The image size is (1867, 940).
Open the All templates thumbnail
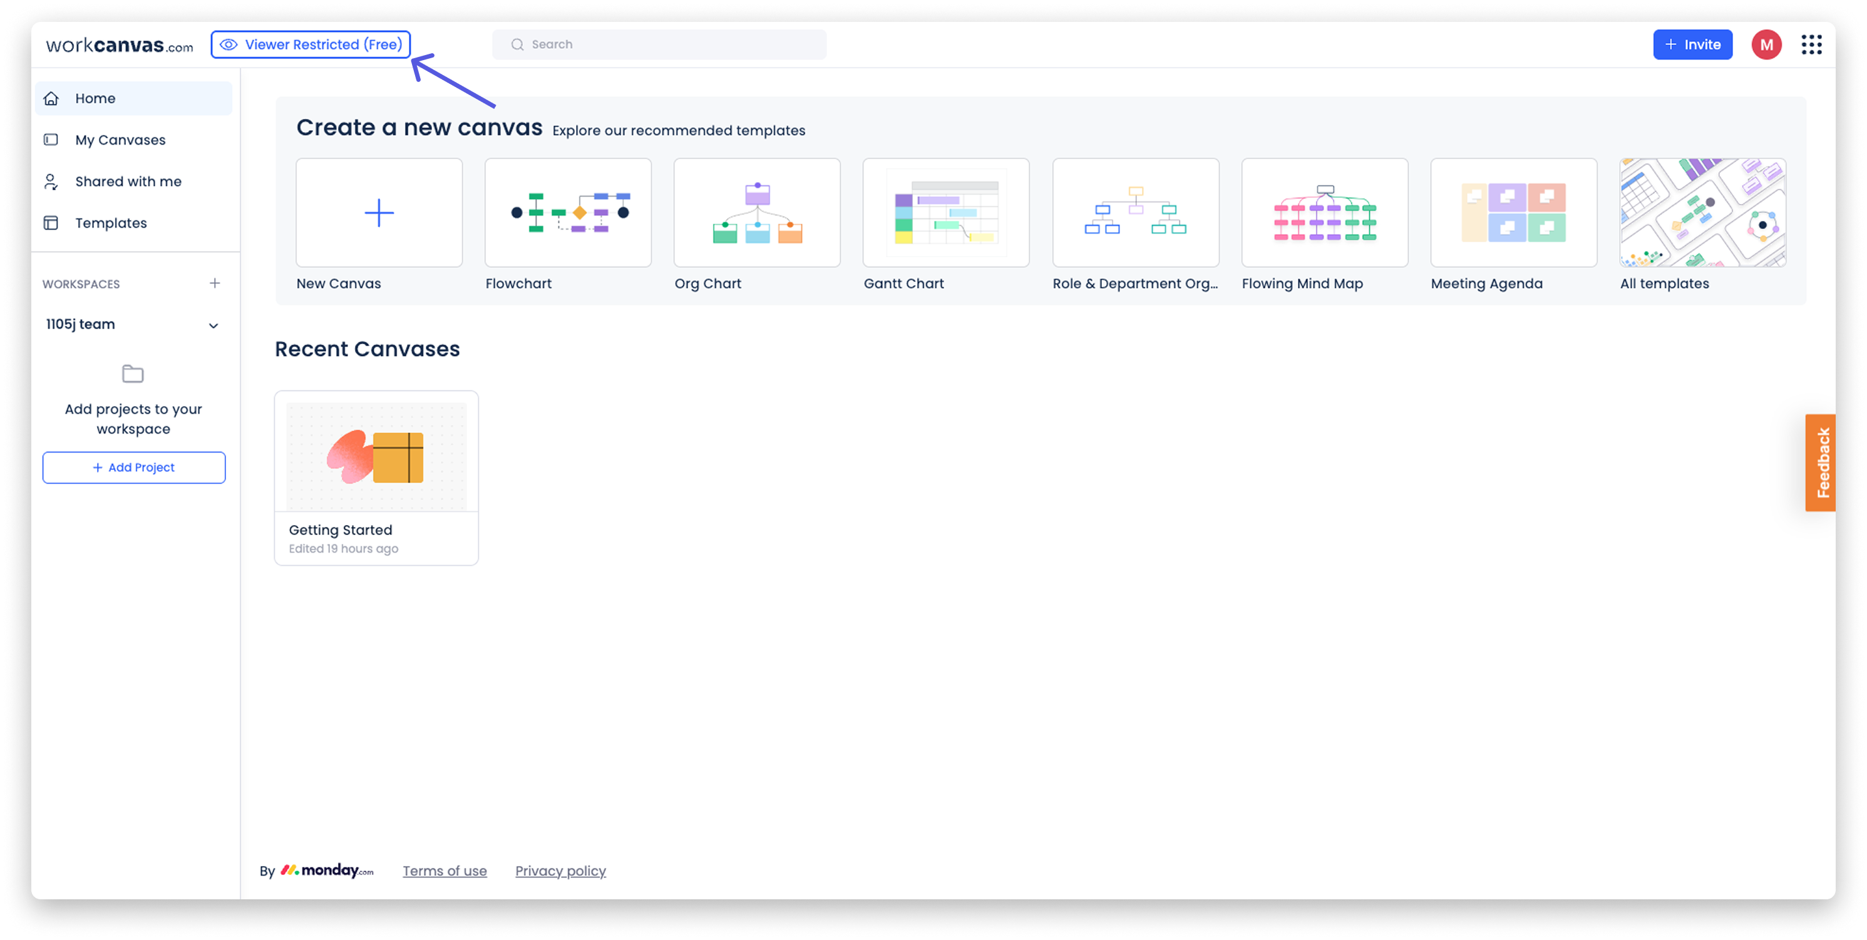pos(1702,212)
